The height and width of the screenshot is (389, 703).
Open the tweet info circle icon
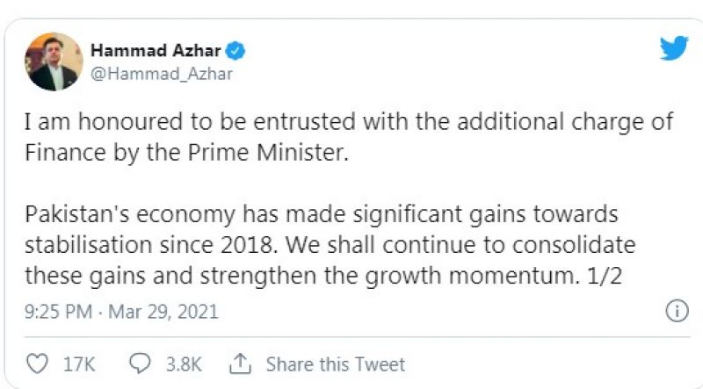(677, 311)
